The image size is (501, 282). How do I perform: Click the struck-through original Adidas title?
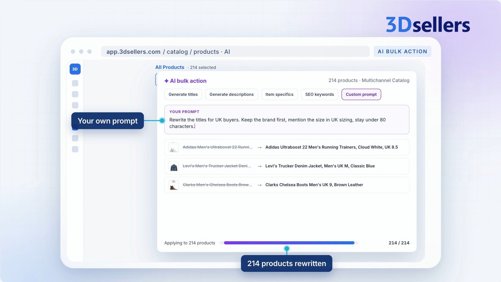[x=218, y=147]
